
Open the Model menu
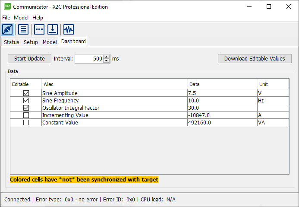coord(21,18)
